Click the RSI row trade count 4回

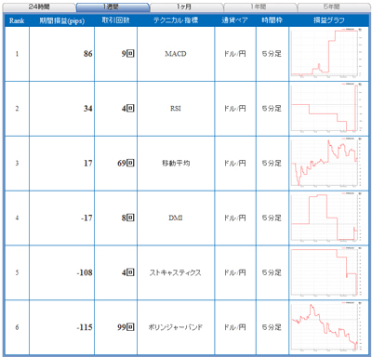pyautogui.click(x=127, y=109)
